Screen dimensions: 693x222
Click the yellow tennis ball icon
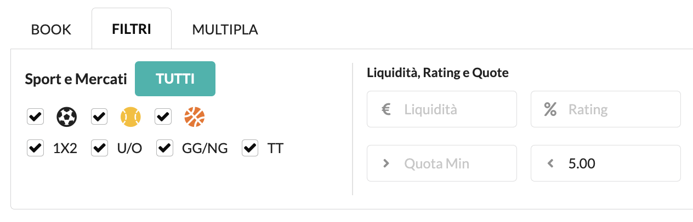(131, 116)
